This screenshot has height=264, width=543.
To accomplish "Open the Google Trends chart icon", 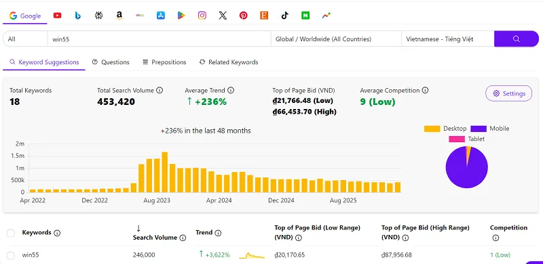I will [326, 16].
